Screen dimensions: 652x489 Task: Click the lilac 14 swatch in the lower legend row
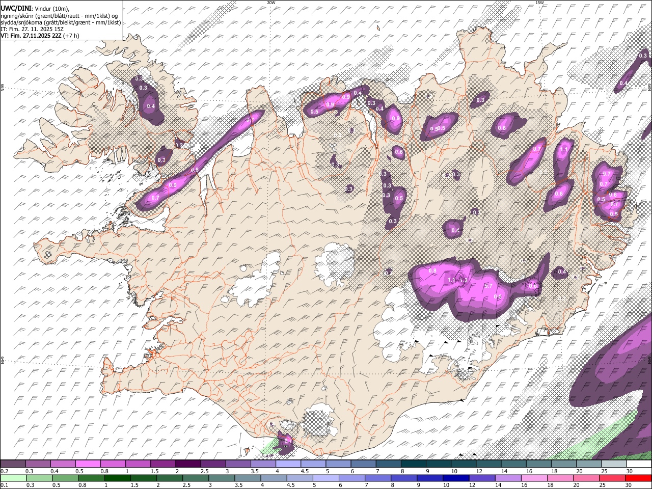[x=507, y=478]
